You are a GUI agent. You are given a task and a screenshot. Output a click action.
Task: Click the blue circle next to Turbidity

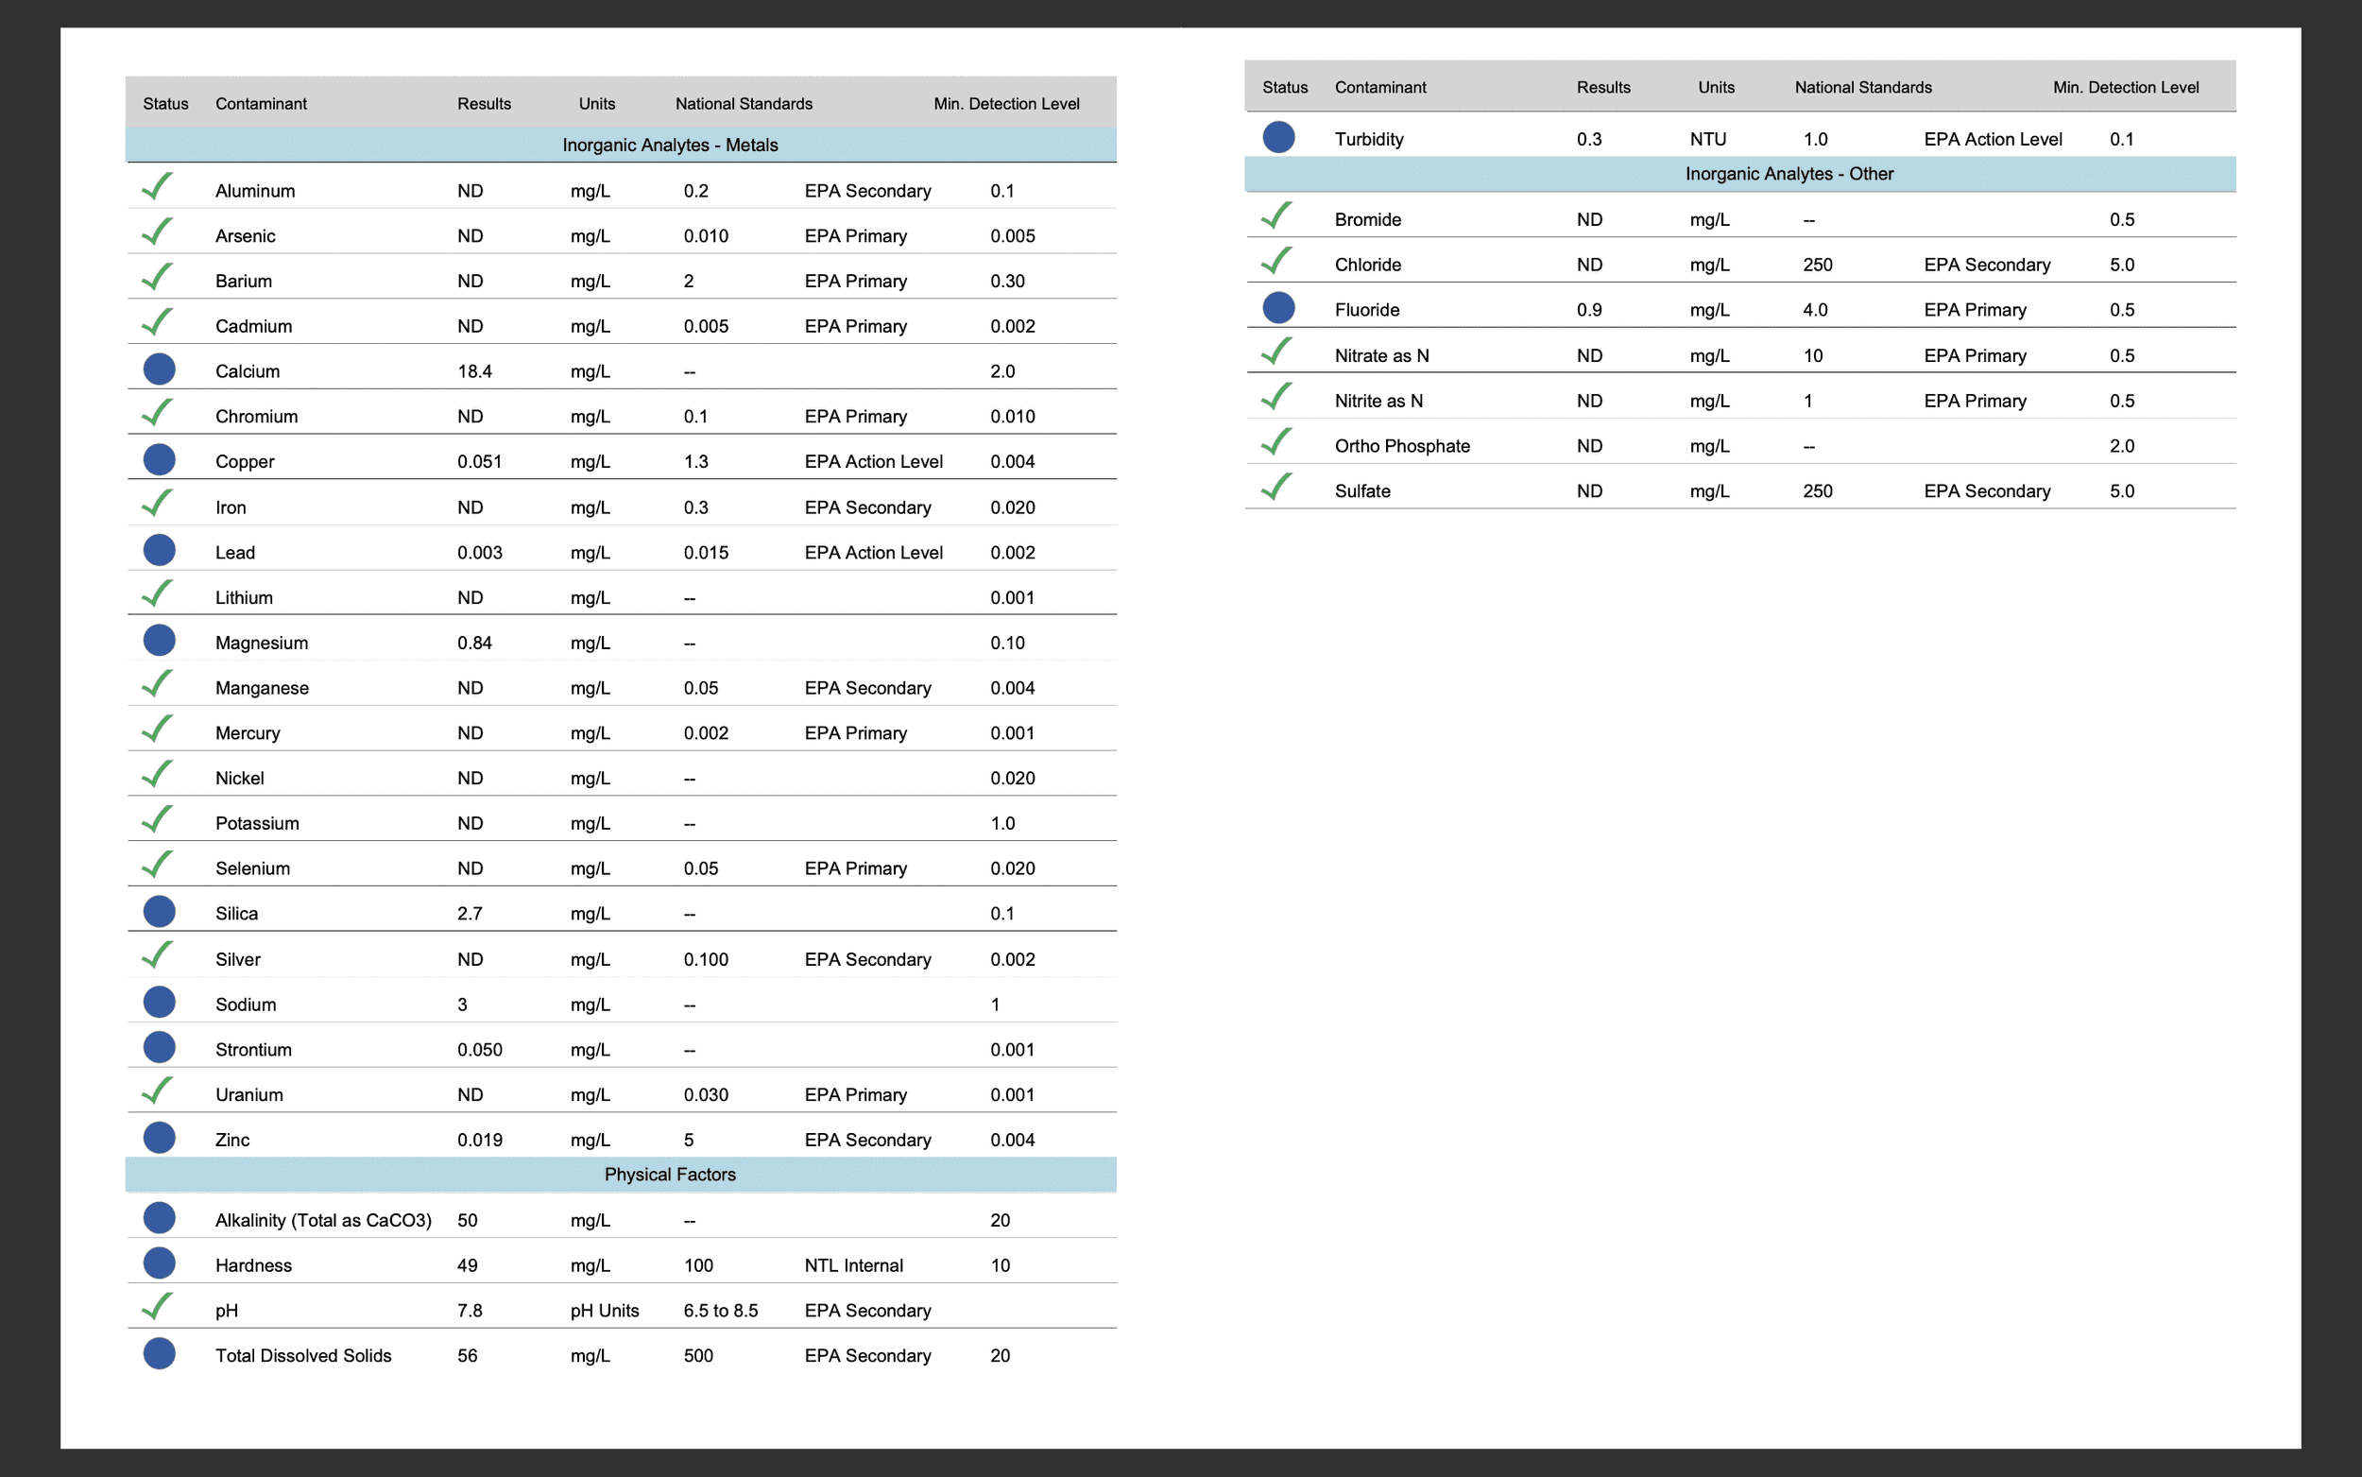(x=1278, y=137)
